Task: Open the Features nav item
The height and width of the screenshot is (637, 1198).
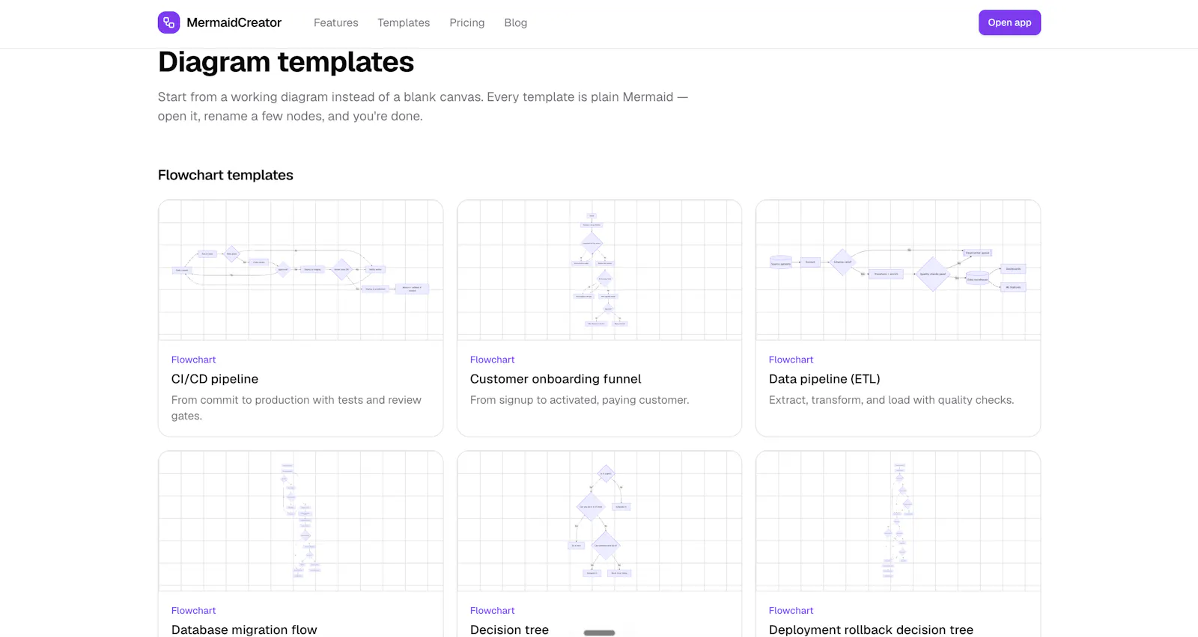Action: tap(335, 22)
